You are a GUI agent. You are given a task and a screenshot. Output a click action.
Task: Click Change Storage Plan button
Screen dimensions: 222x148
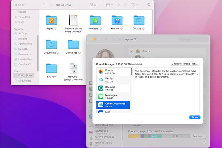click(184, 64)
